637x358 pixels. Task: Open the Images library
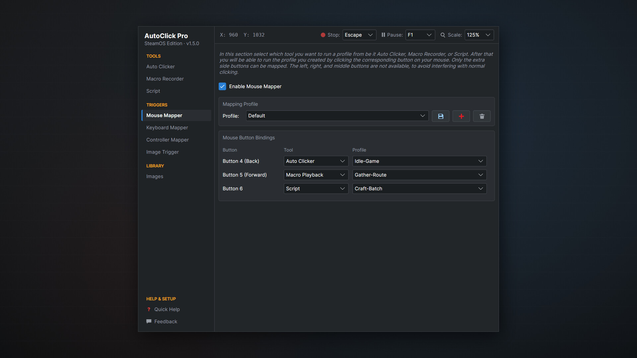[176, 176]
